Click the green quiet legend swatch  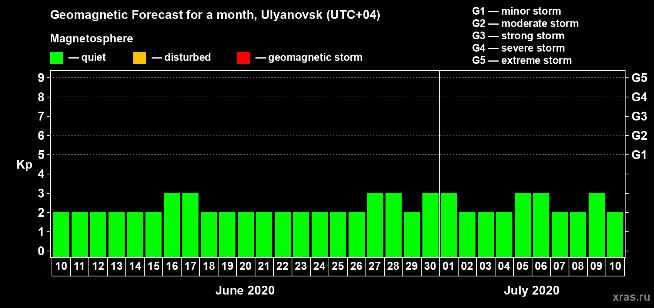coord(56,58)
